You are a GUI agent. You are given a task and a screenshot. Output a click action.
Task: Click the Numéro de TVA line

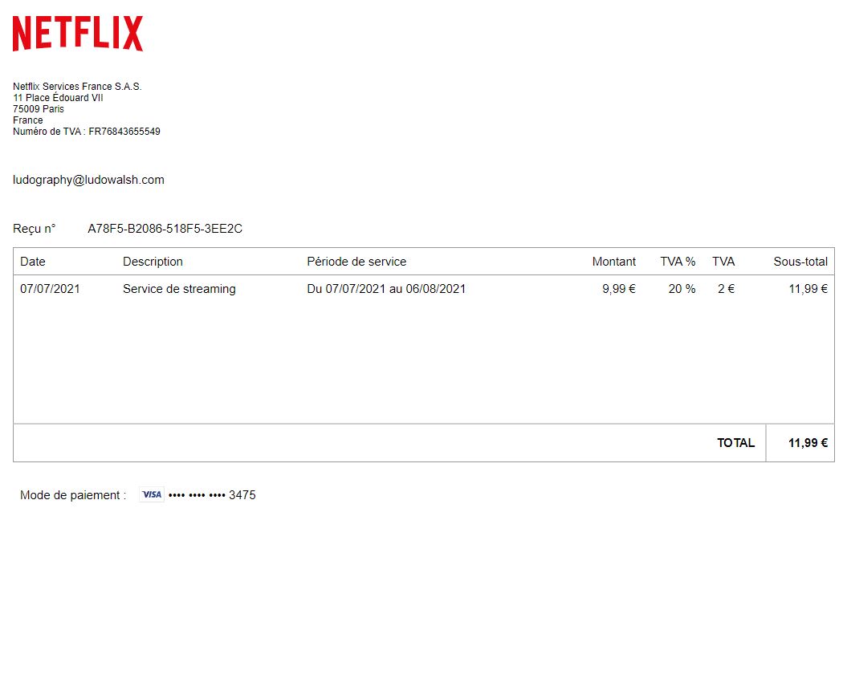pyautogui.click(x=86, y=132)
